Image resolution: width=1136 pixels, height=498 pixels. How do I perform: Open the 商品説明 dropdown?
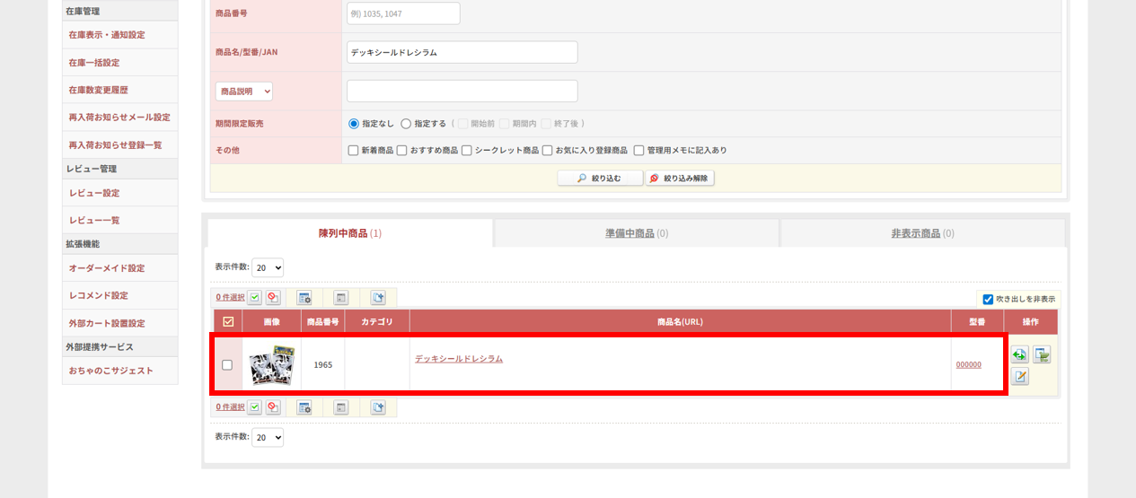pyautogui.click(x=244, y=92)
